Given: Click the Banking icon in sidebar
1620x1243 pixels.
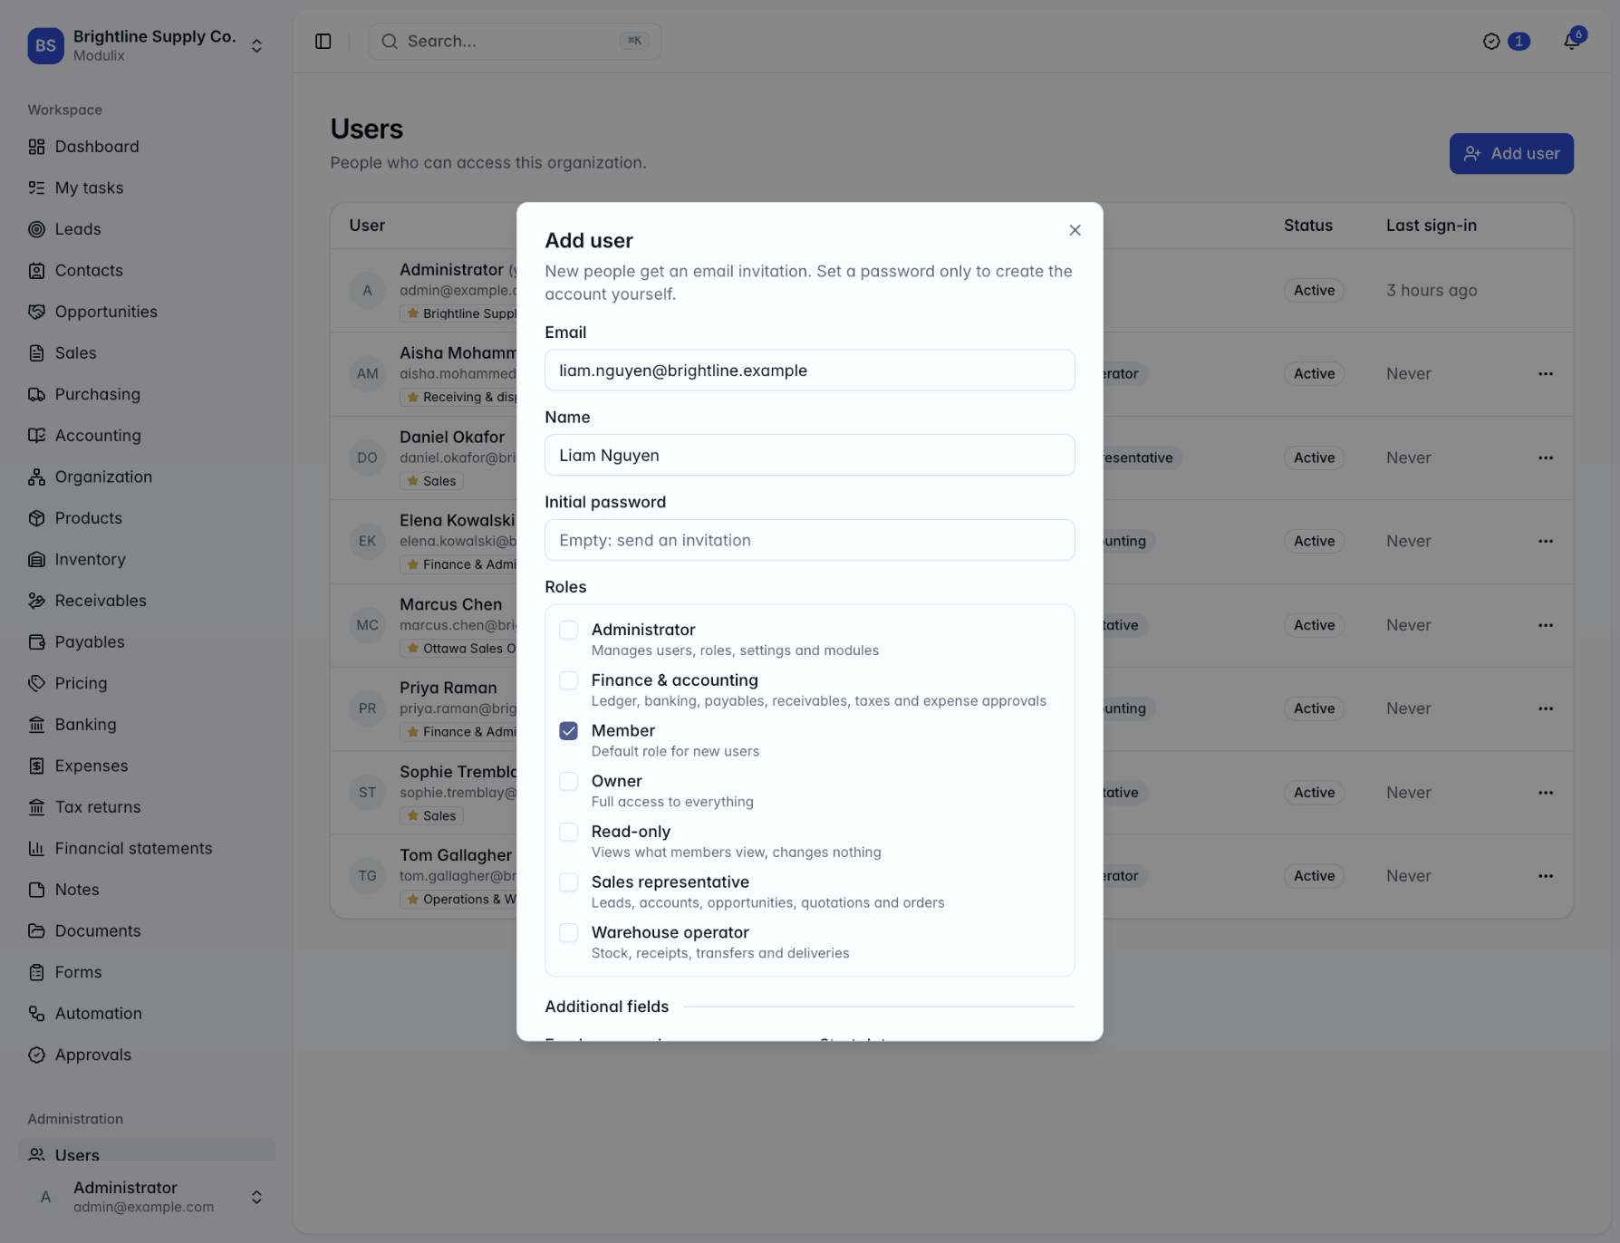Looking at the screenshot, I should pos(36,725).
